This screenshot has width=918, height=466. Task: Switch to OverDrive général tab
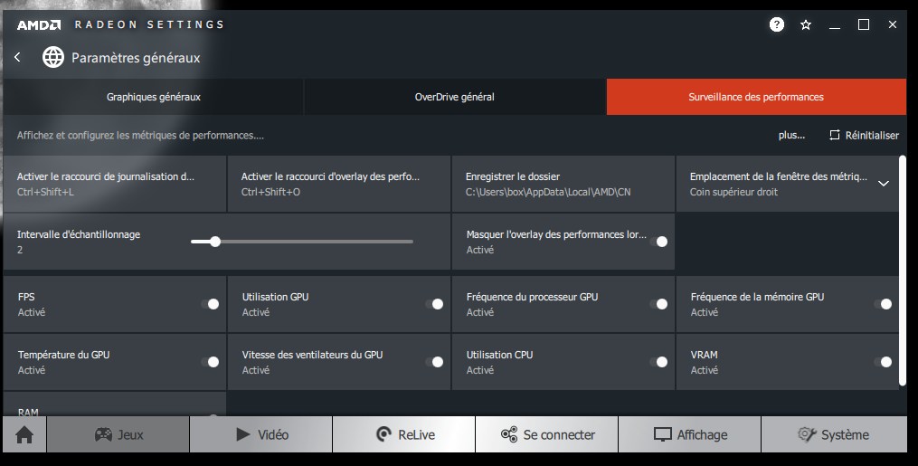coord(455,97)
